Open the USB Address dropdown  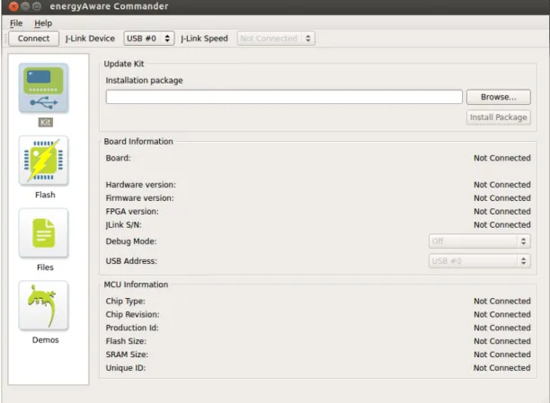480,260
